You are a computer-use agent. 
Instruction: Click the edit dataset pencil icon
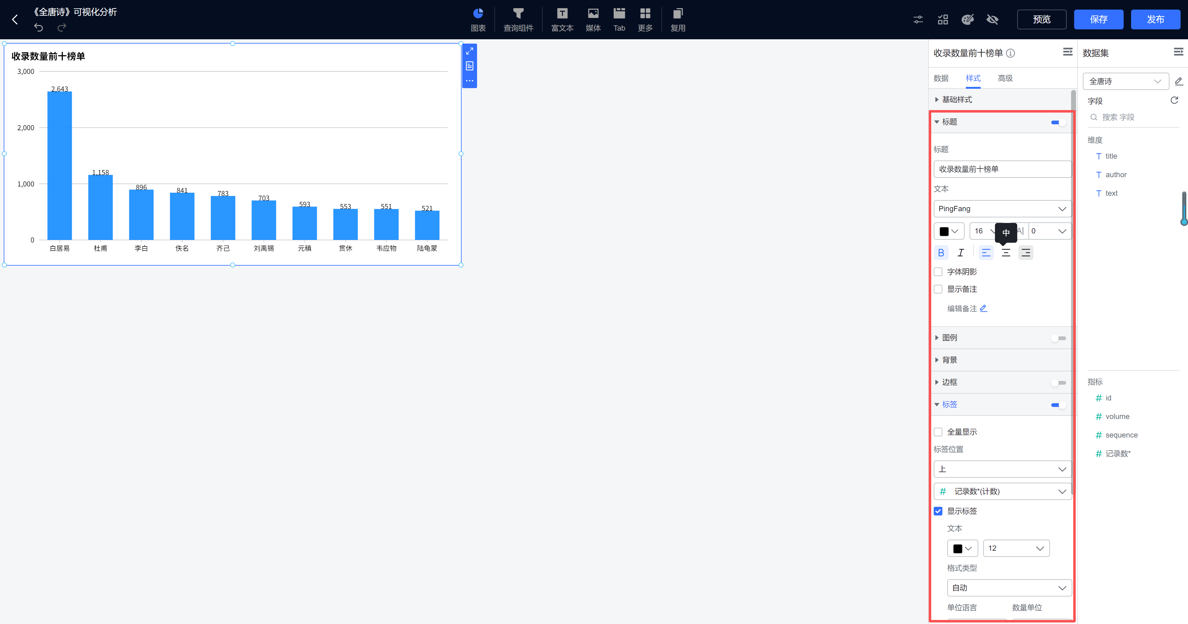click(x=1178, y=81)
